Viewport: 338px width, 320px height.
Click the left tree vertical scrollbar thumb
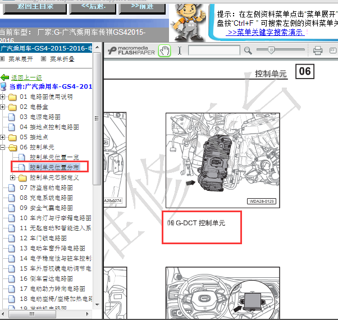pos(97,118)
